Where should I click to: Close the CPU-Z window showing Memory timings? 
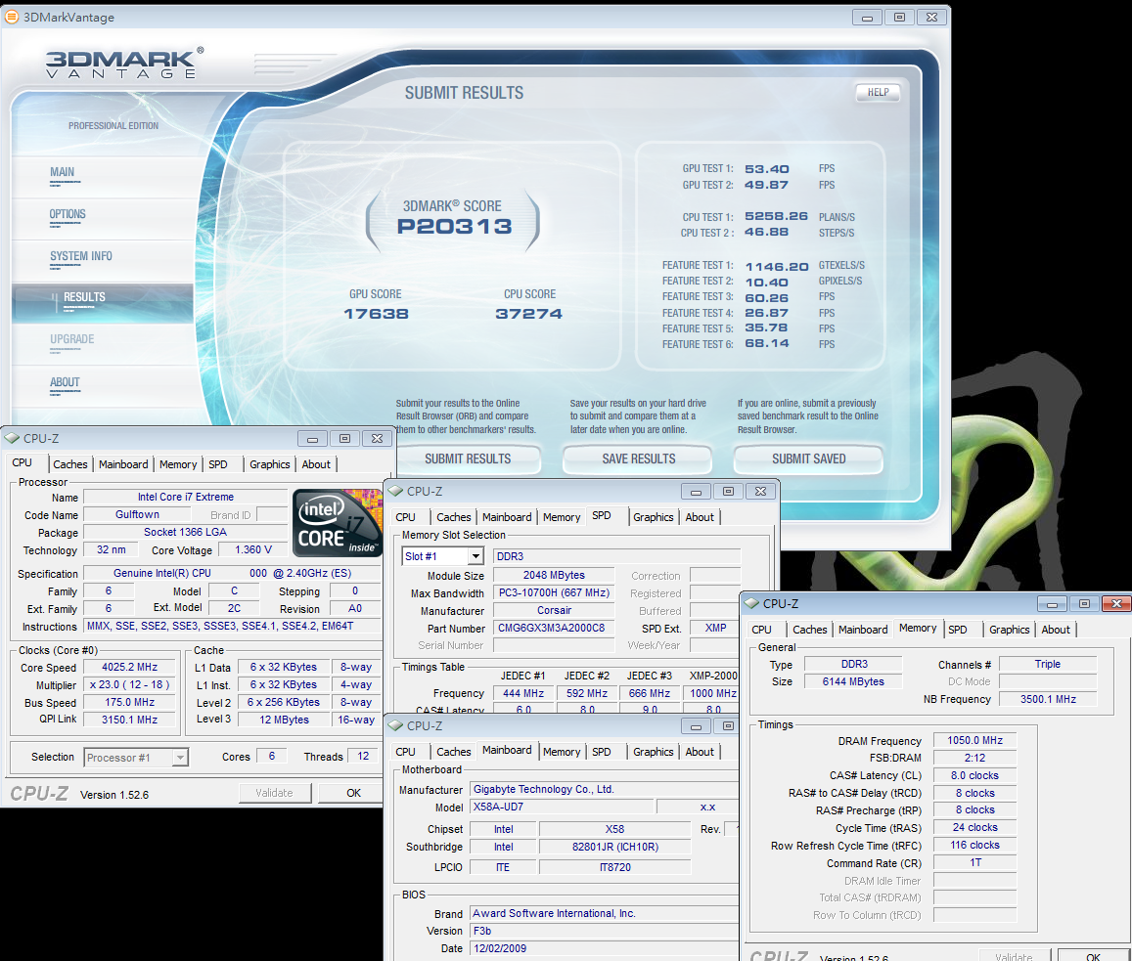(x=1116, y=604)
